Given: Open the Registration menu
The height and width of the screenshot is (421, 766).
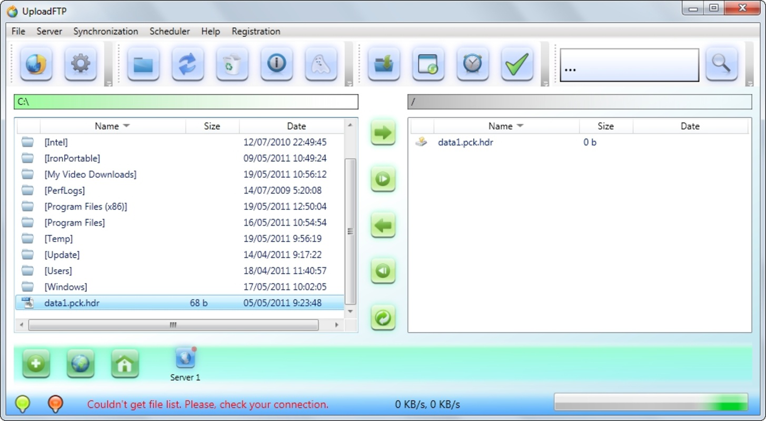Looking at the screenshot, I should [x=256, y=31].
